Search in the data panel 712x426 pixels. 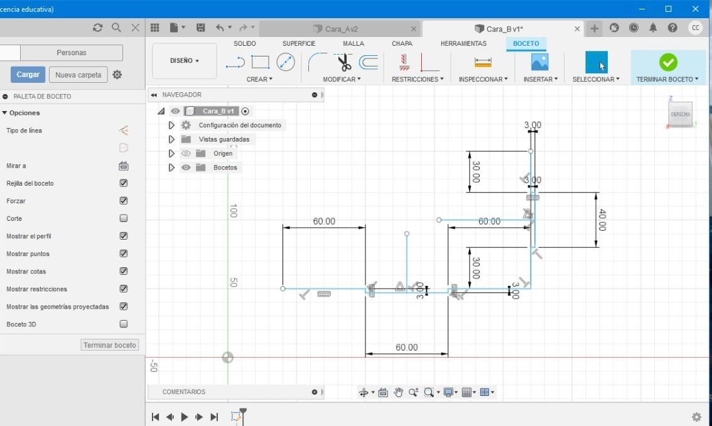[x=117, y=28]
